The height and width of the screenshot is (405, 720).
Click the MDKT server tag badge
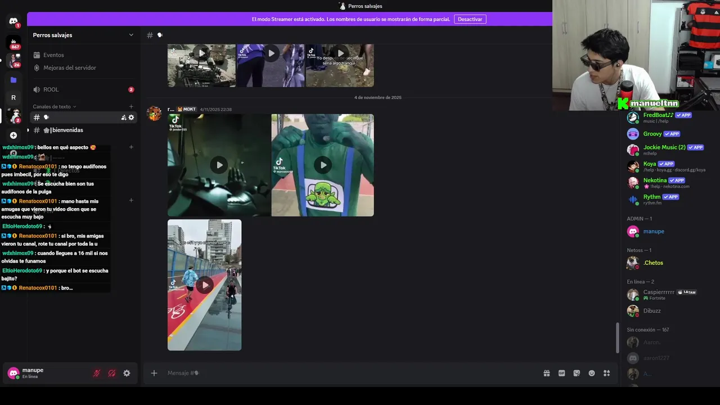(187, 109)
